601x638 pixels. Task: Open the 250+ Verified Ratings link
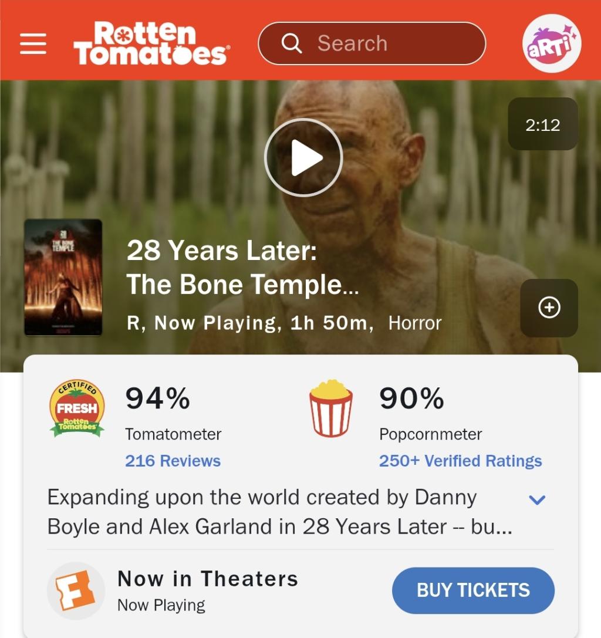[x=460, y=461]
